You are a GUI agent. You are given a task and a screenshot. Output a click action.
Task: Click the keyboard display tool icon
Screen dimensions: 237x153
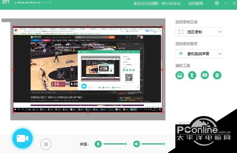pos(204,75)
